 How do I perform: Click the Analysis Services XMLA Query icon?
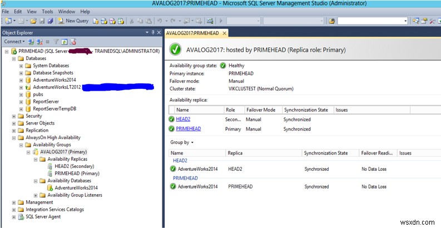[x=121, y=21]
